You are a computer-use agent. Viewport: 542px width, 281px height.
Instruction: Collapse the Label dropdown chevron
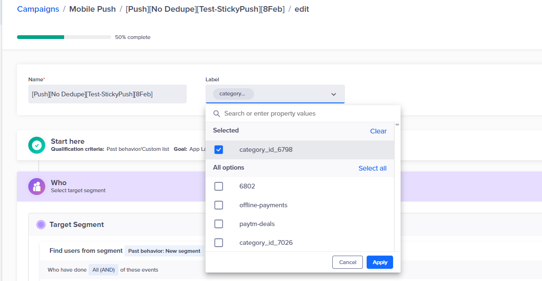click(x=334, y=94)
